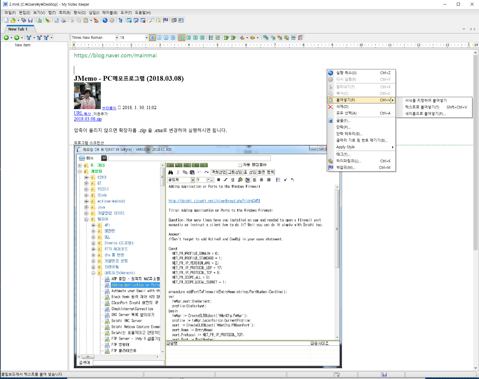Save the file using the floppy disk icon
The width and height of the screenshot is (479, 379).
[x=30, y=20]
